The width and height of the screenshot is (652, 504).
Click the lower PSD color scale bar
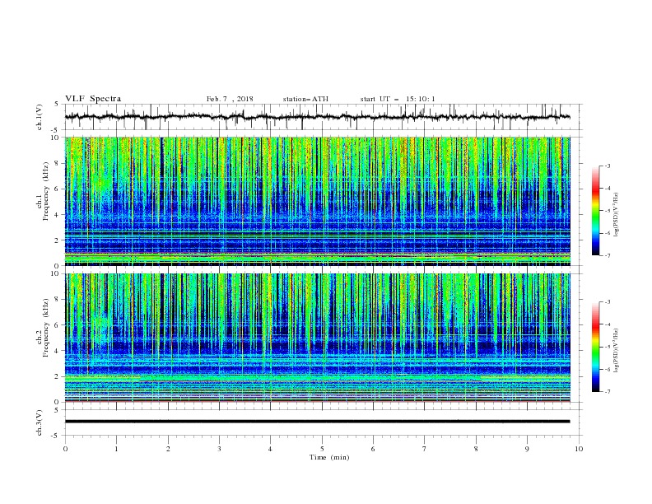pyautogui.click(x=595, y=347)
